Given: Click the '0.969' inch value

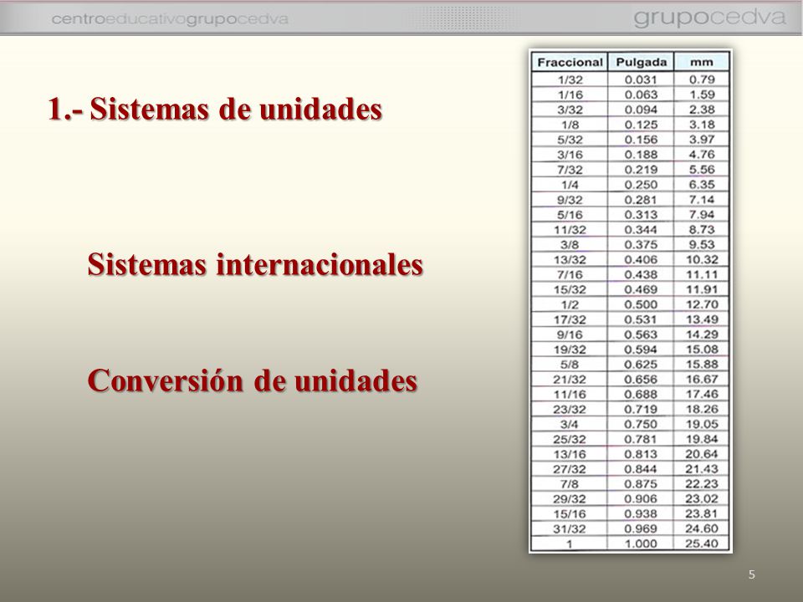Looking at the screenshot, I should (x=641, y=529).
